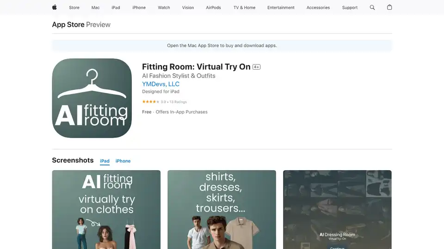Viewport: 444px width, 249px height.
Task: Open the Accessories menu item
Action: 318,8
